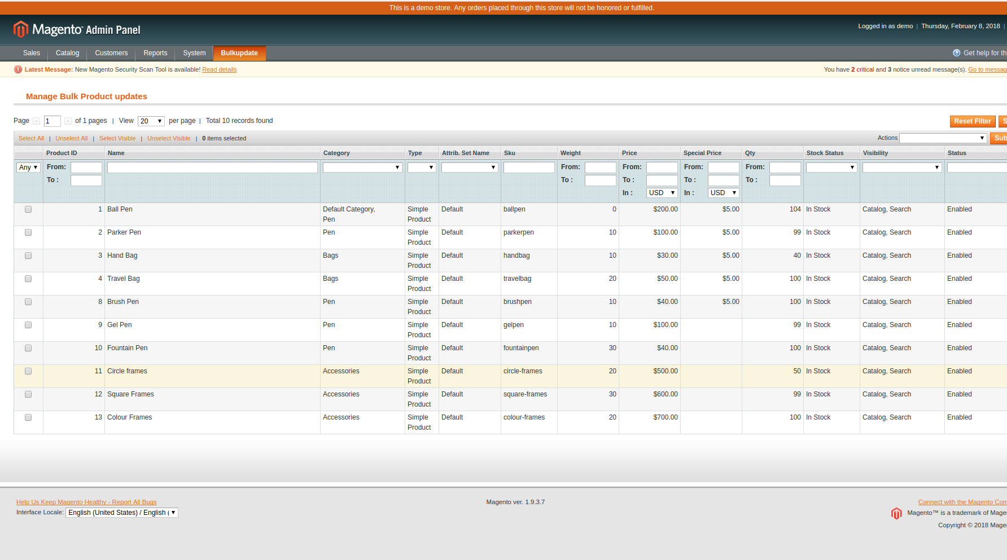1007x560 pixels.
Task: Click the previous page arrow icon
Action: click(x=37, y=121)
